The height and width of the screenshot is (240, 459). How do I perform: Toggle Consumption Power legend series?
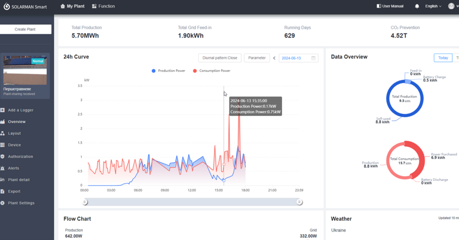211,71
